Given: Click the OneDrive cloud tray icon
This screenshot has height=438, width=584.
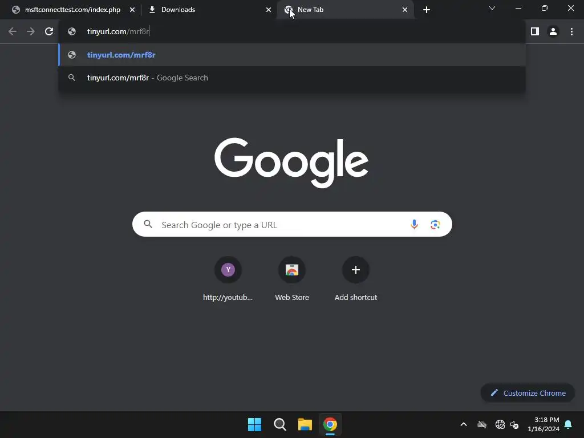Looking at the screenshot, I should tap(482, 424).
